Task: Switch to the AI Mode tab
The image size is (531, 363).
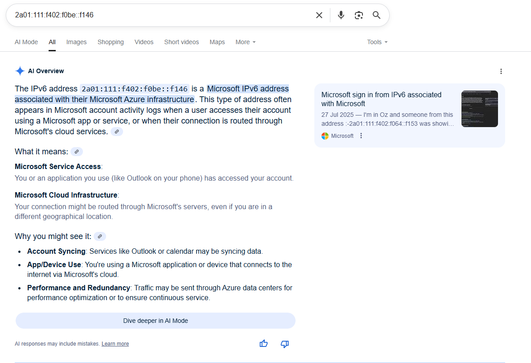Action: pos(26,42)
